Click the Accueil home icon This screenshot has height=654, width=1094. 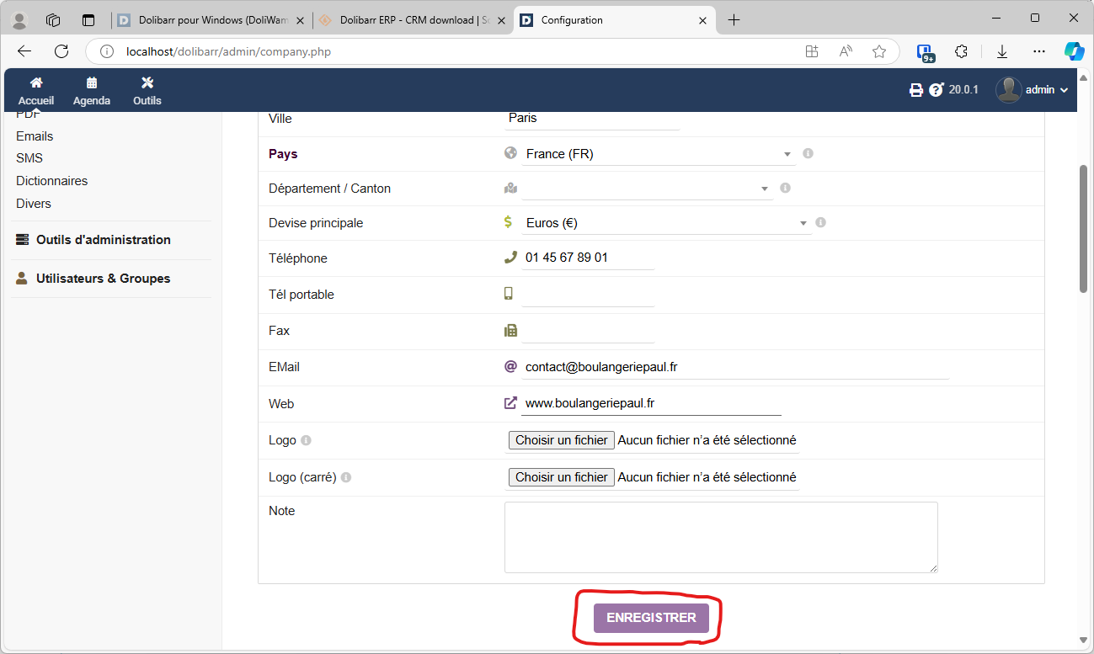36,82
